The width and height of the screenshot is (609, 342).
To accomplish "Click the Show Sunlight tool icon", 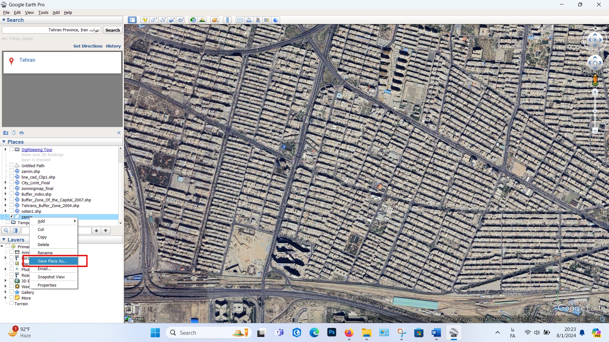I will coord(202,20).
